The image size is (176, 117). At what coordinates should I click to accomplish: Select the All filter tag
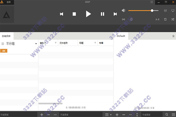click(x=4, y=51)
